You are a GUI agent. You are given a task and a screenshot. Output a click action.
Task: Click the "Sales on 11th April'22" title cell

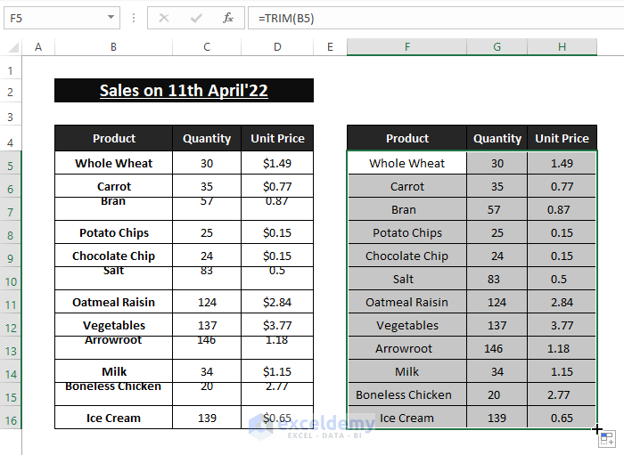click(x=184, y=90)
